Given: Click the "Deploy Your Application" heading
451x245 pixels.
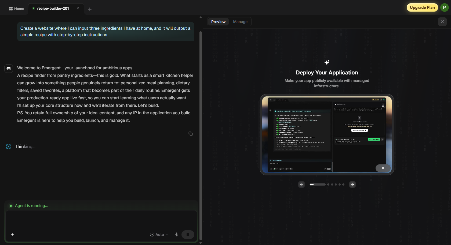Looking at the screenshot, I should 327,73.
